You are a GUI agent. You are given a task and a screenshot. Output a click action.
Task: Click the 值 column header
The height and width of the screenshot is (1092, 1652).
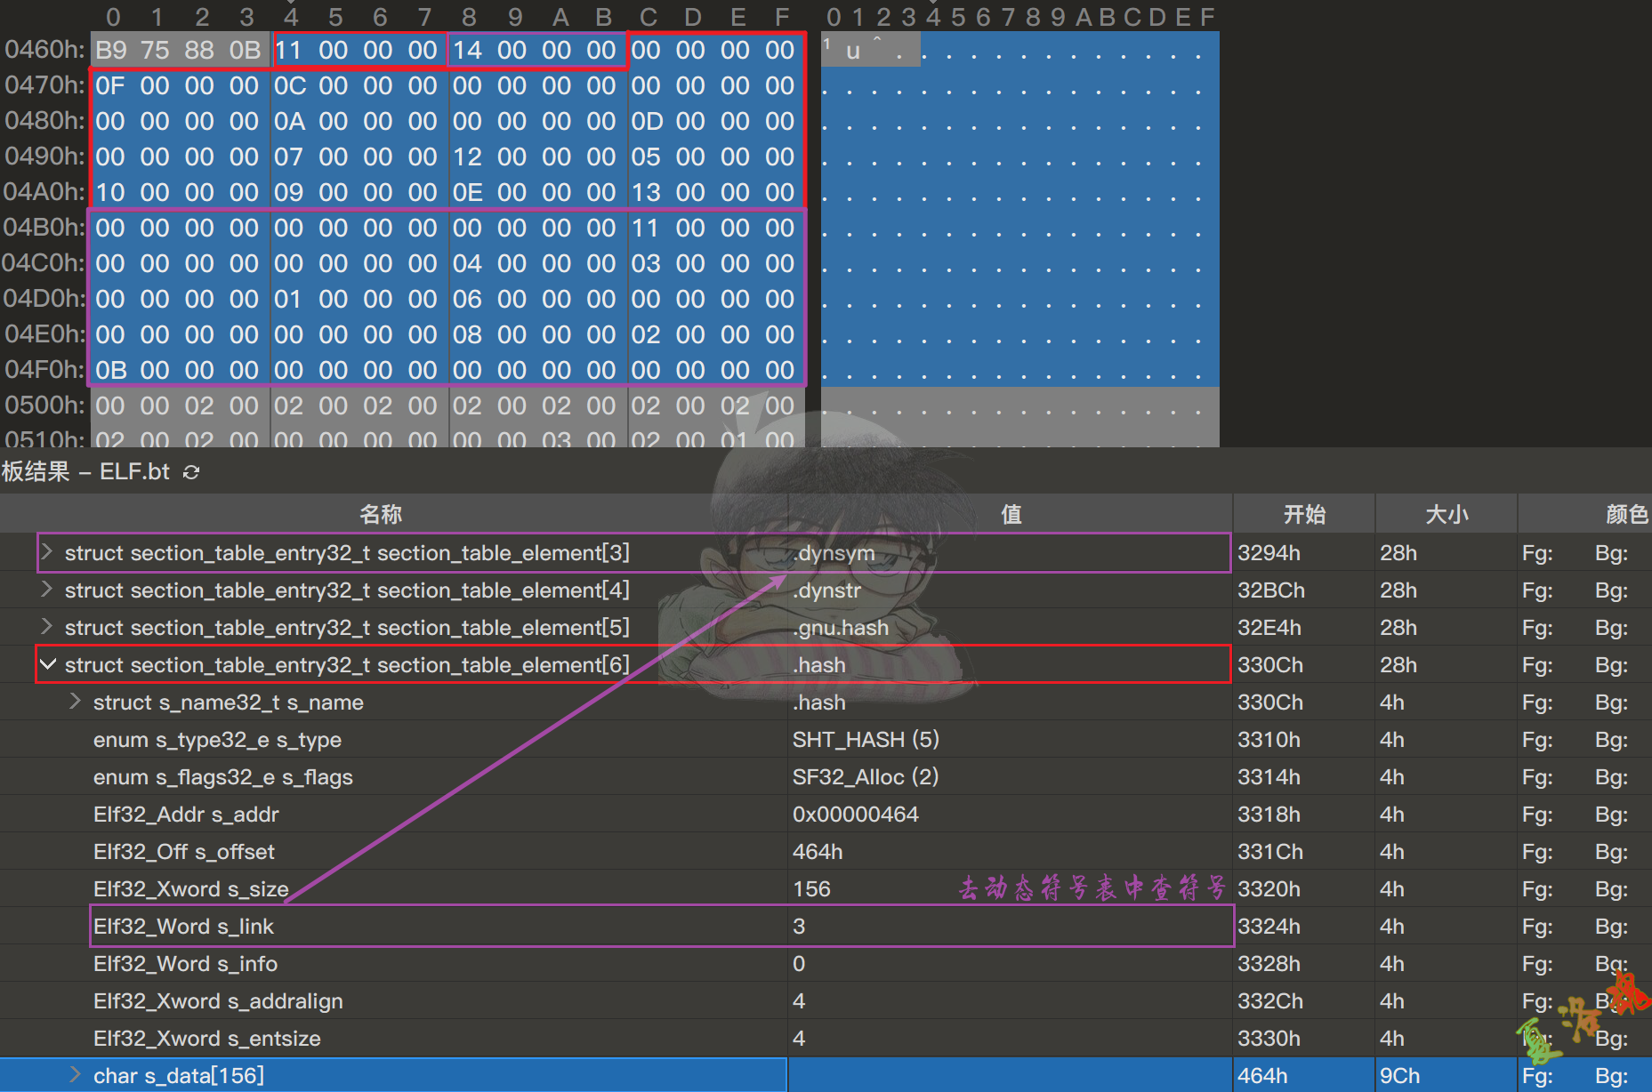(x=1011, y=514)
